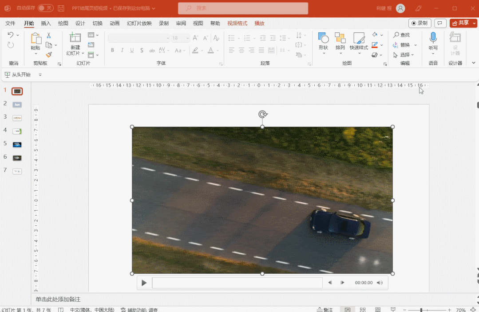479x312 pixels.
Task: Click the Record button
Action: [x=420, y=23]
